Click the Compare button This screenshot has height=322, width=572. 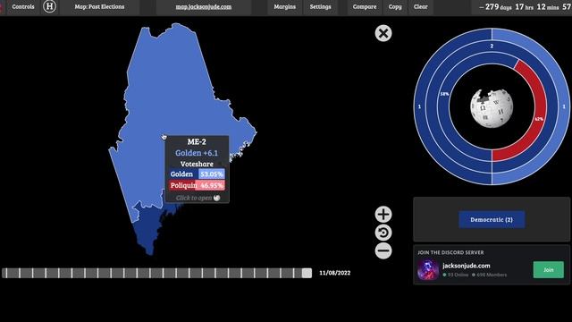365,7
